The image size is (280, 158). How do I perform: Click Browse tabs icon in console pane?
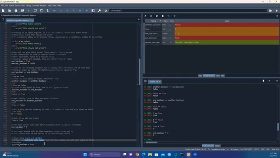(x=145, y=81)
